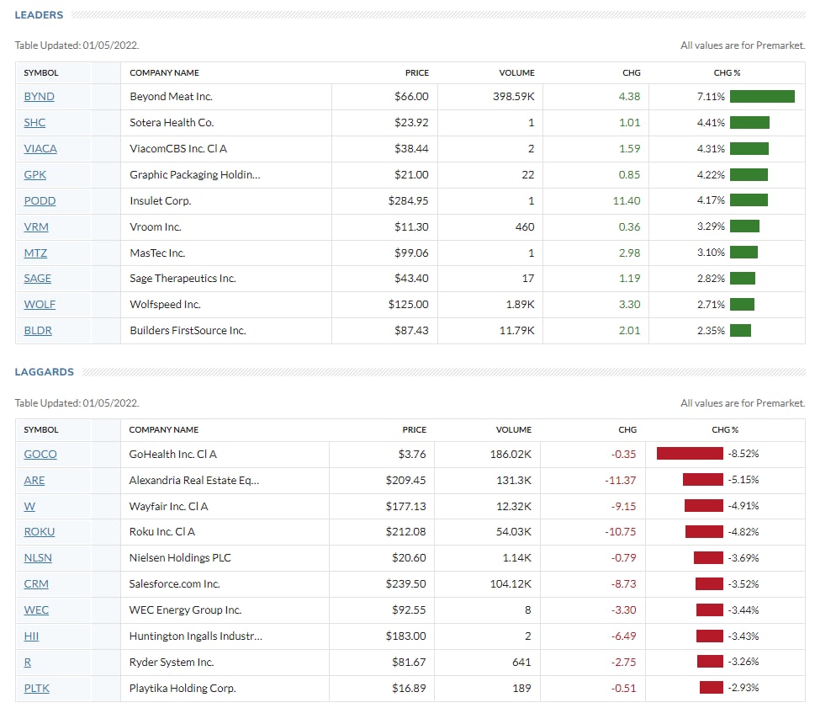
Task: Open the BYND ticker link
Action: pos(39,97)
